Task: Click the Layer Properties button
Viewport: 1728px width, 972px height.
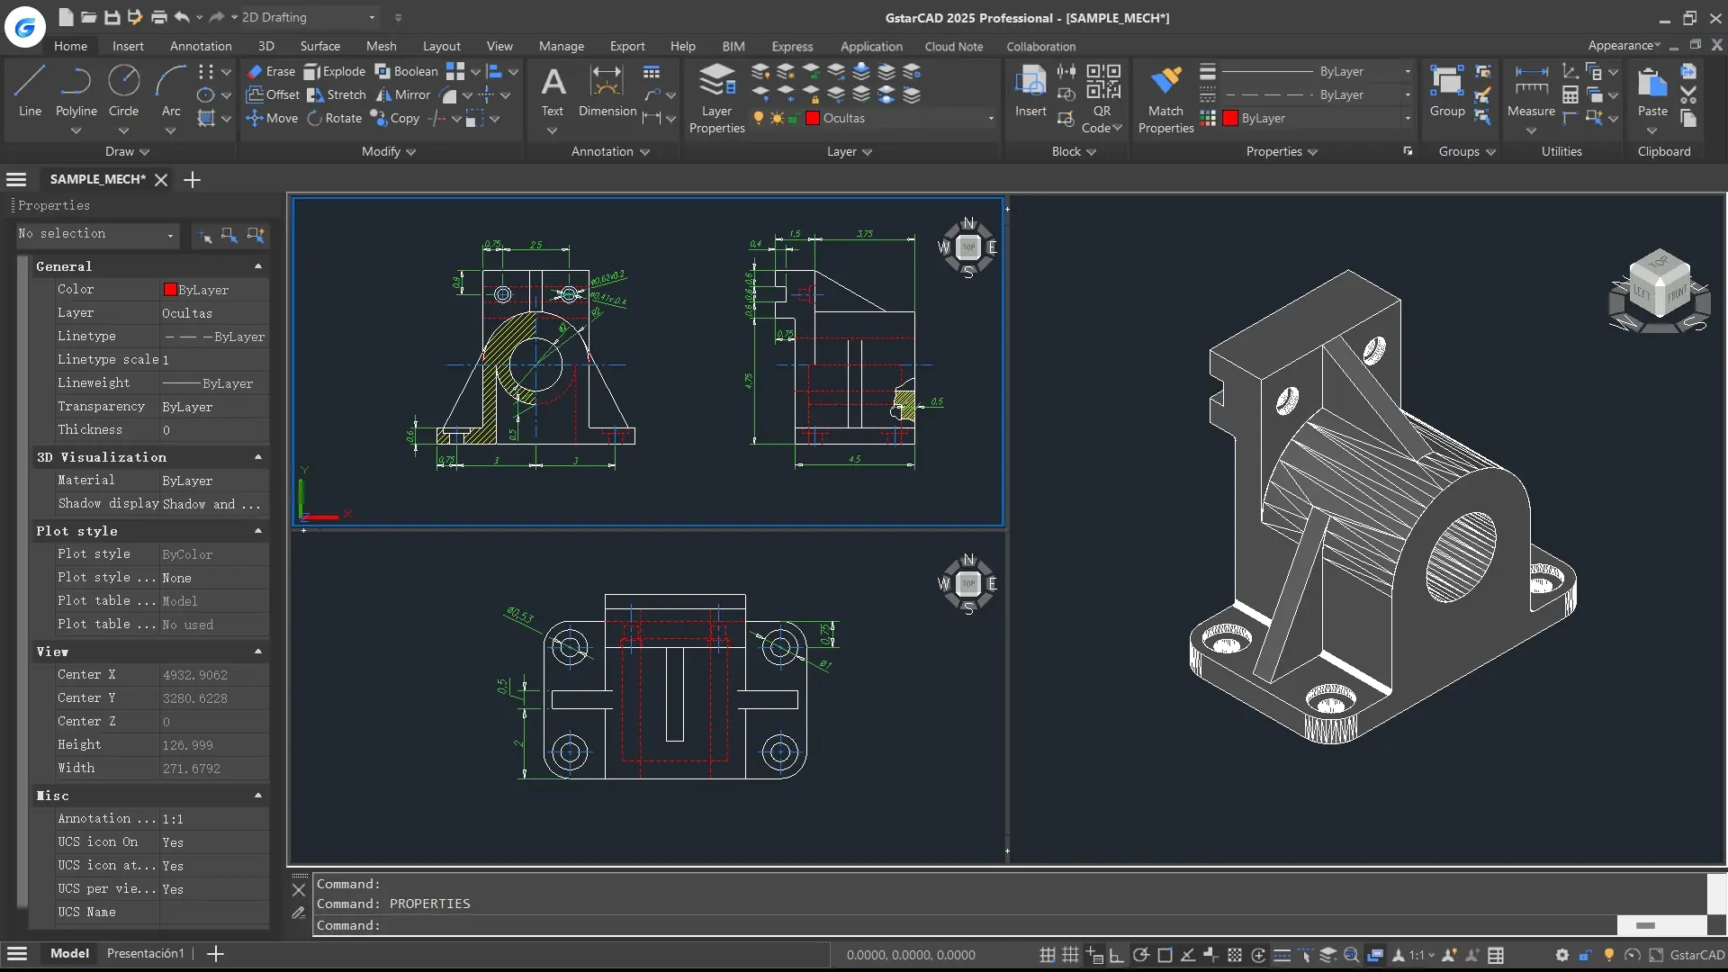Action: coord(716,94)
